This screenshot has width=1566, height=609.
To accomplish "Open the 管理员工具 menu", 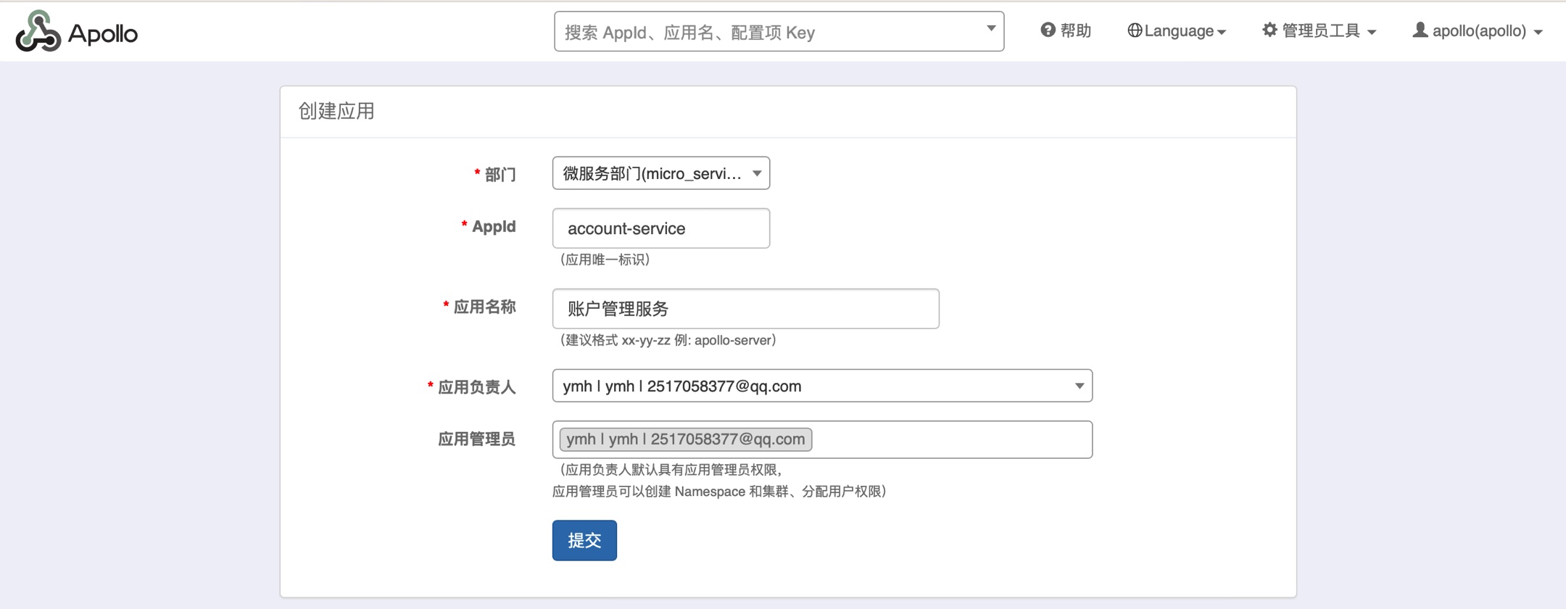I will [1319, 30].
